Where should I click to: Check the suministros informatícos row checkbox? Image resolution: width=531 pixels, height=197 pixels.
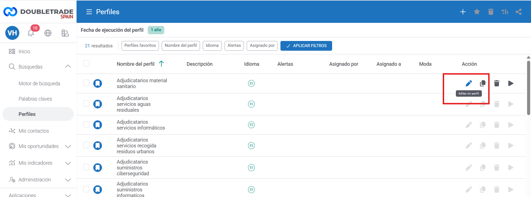coord(86,189)
